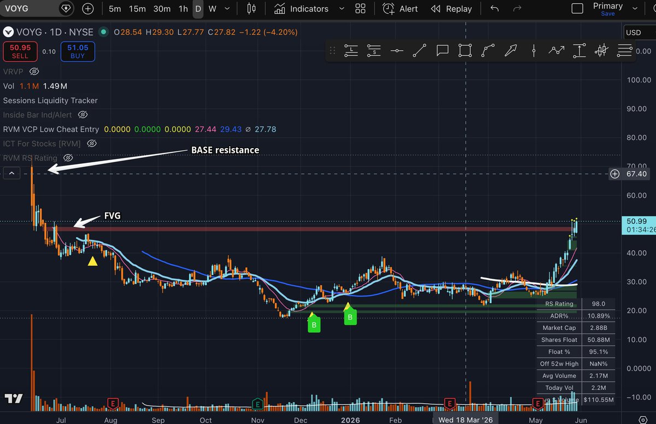Select the Polyline zigzag drawing tool
The width and height of the screenshot is (656, 424).
coord(556,51)
